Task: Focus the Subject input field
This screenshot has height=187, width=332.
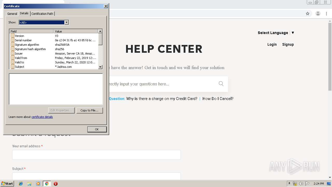Action: tap(96, 176)
